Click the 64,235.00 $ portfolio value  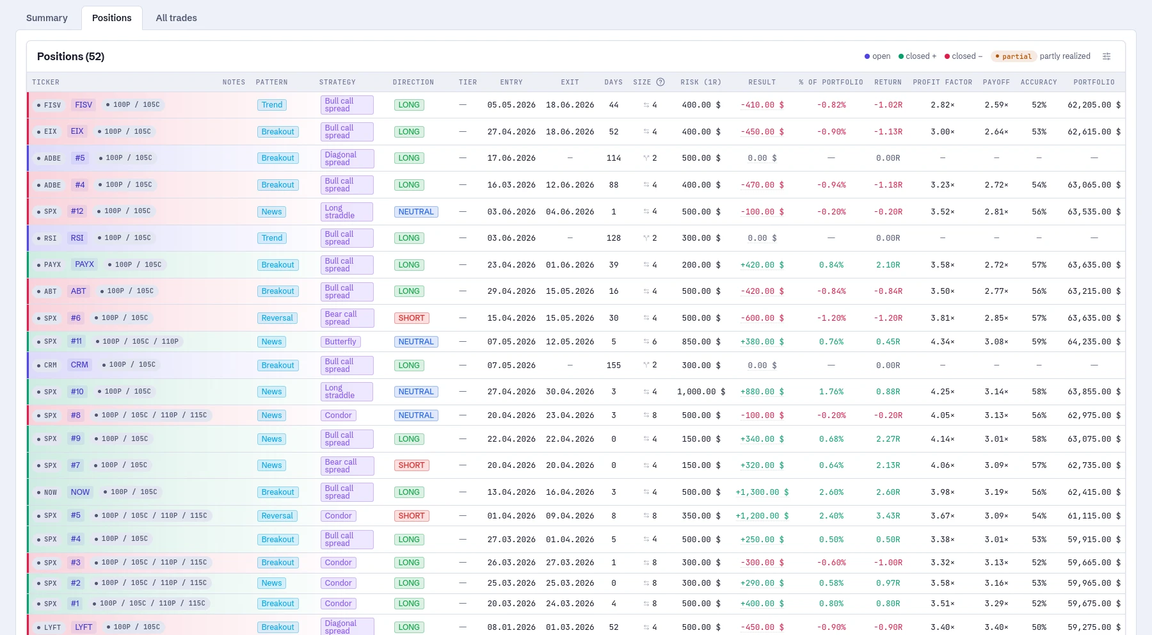pos(1094,342)
